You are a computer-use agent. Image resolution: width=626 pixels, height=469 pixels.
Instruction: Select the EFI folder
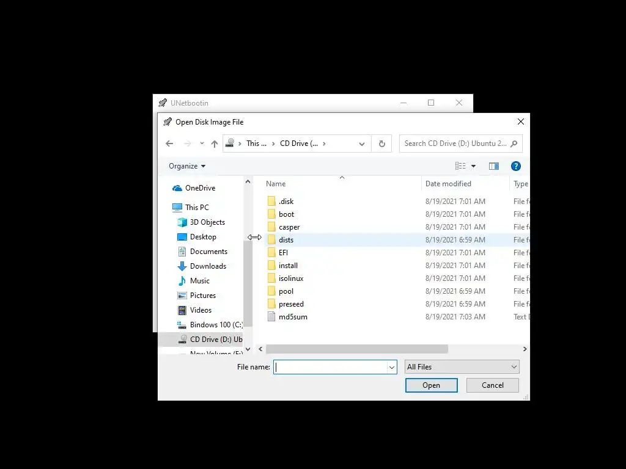coord(283,252)
